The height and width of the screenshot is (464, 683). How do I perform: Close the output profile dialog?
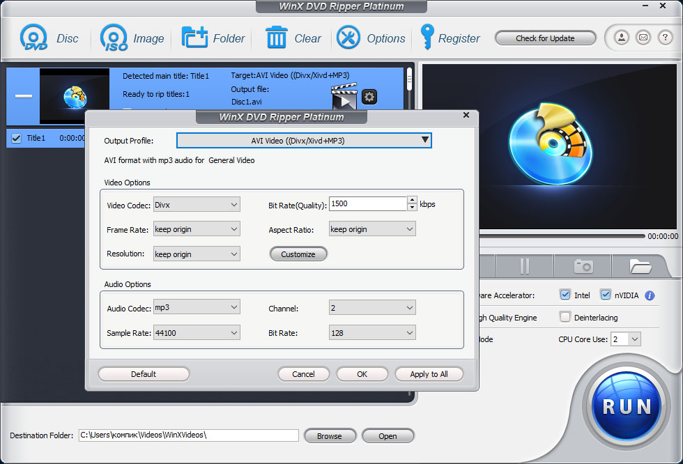[466, 115]
